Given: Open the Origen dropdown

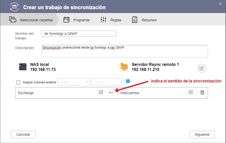Looking at the screenshot, I should pos(74,82).
